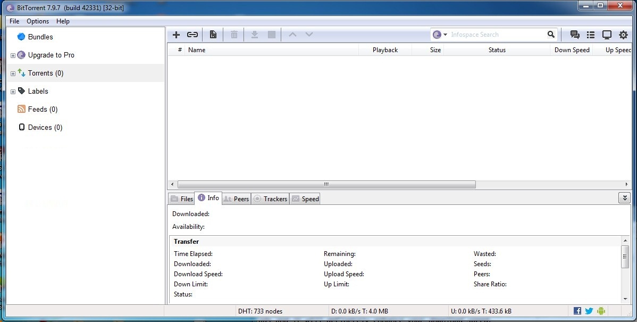The height and width of the screenshot is (322, 637).
Task: Click the 'Upload Speed:' label
Action: pos(343,274)
